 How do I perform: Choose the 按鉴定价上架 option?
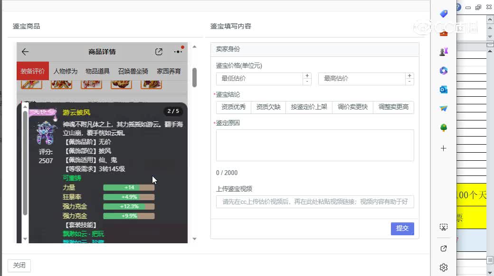pos(309,107)
